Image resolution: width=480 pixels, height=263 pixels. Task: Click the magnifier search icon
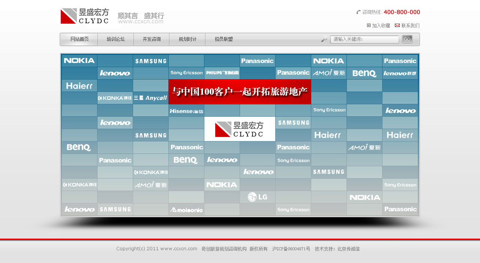pos(324,39)
